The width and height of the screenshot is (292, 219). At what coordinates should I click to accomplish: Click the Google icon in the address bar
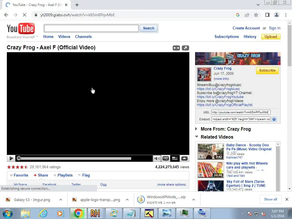coord(238,15)
